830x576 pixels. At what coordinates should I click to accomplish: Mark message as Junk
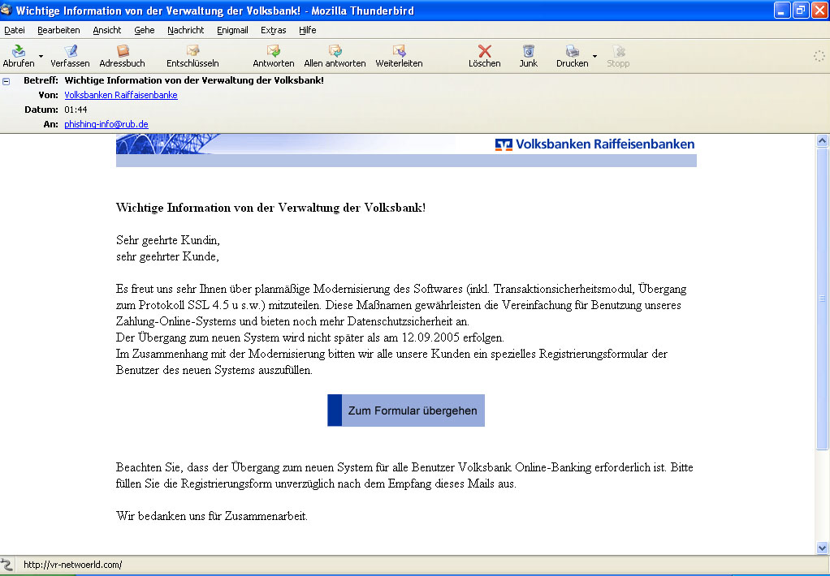click(528, 55)
